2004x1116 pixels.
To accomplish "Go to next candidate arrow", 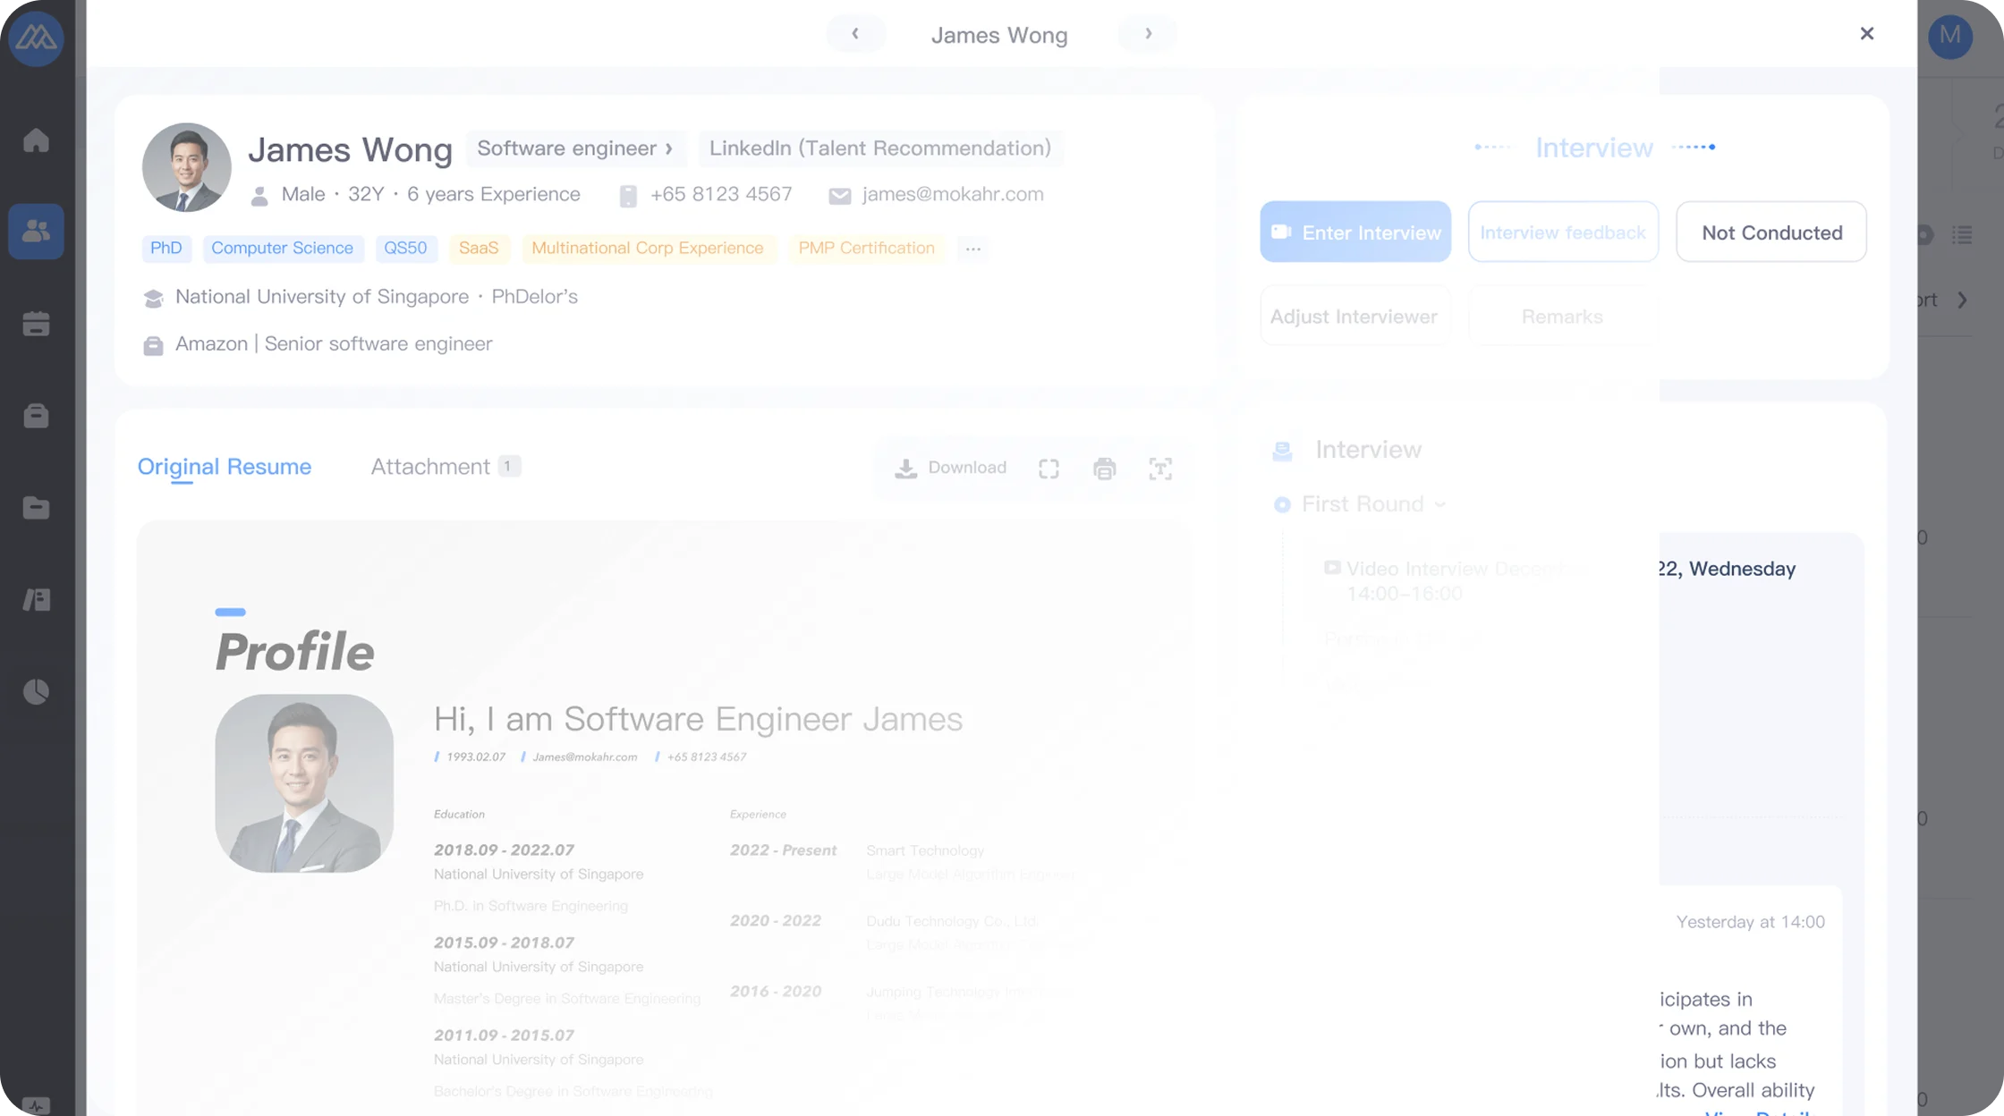I will (x=1148, y=34).
